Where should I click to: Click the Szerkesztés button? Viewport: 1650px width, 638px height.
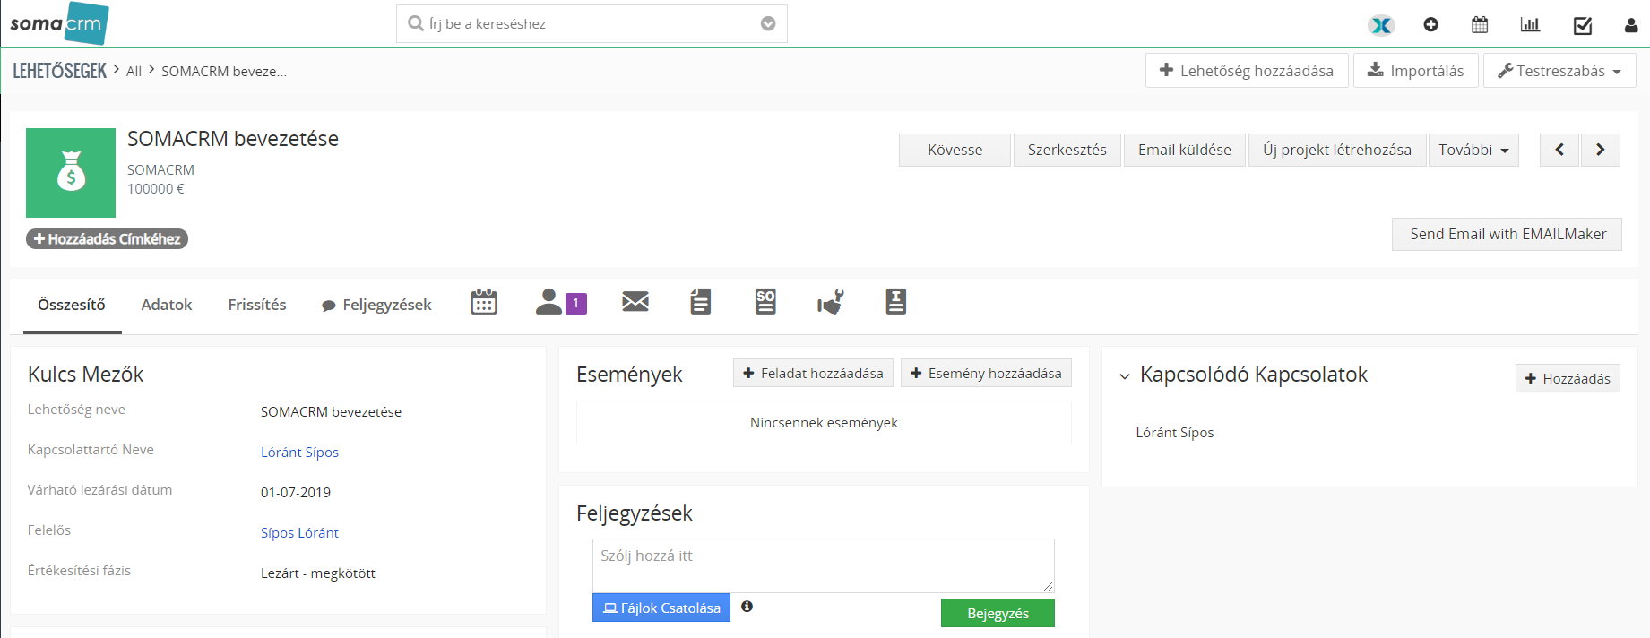[1067, 150]
